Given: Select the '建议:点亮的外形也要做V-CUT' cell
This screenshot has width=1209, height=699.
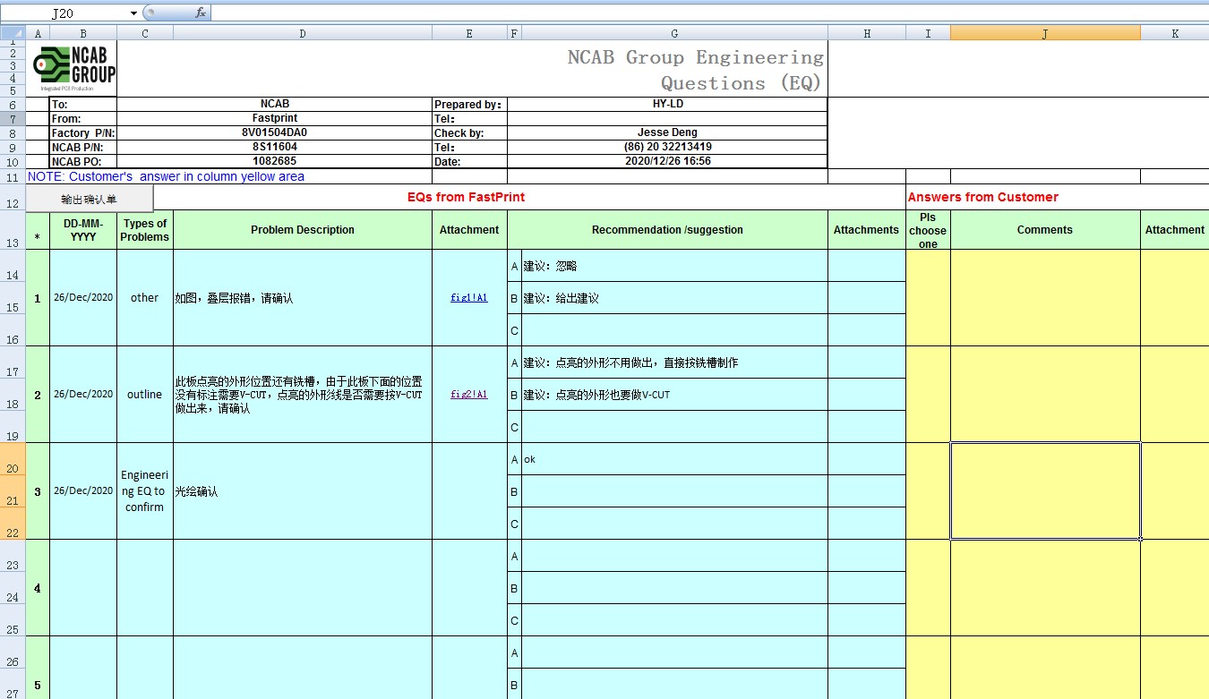Looking at the screenshot, I should coord(674,395).
